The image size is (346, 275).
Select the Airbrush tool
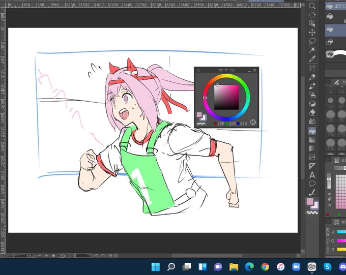(312, 95)
